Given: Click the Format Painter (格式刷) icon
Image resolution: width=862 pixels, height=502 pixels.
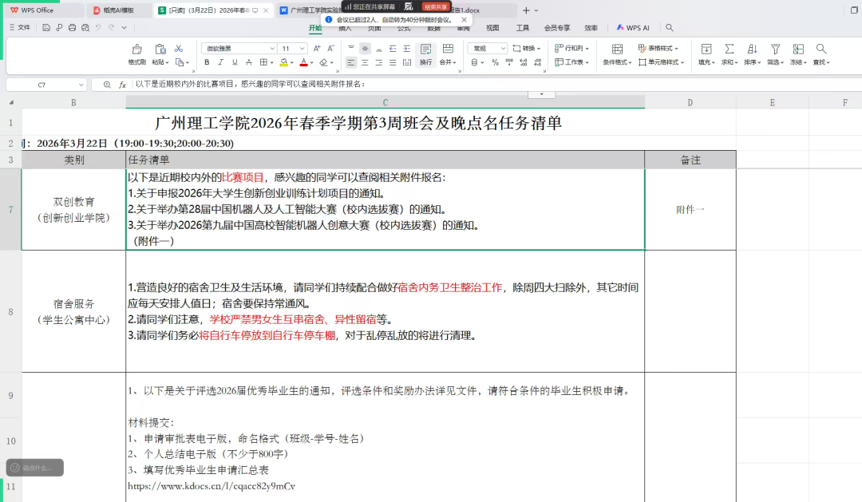Looking at the screenshot, I should tap(136, 49).
